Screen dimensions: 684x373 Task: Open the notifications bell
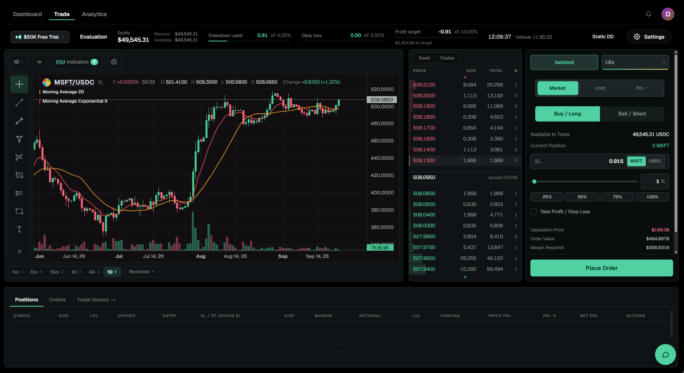[x=649, y=14]
